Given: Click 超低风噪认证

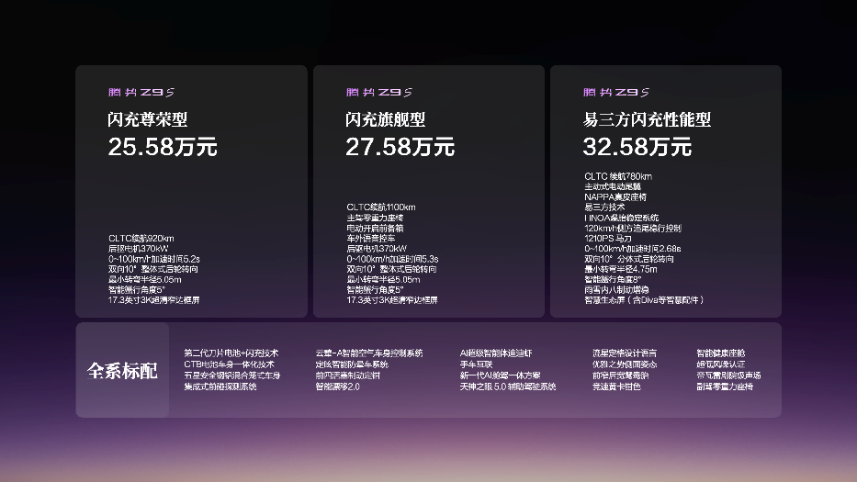Looking at the screenshot, I should tap(721, 364).
